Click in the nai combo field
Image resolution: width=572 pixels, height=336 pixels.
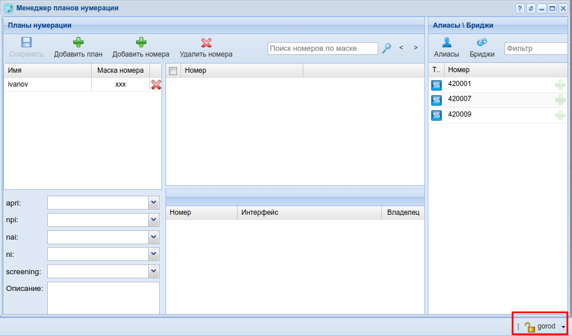tap(98, 237)
